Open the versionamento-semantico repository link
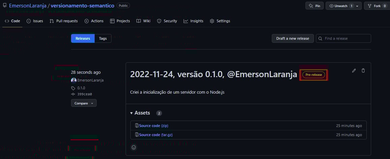 click(x=83, y=6)
